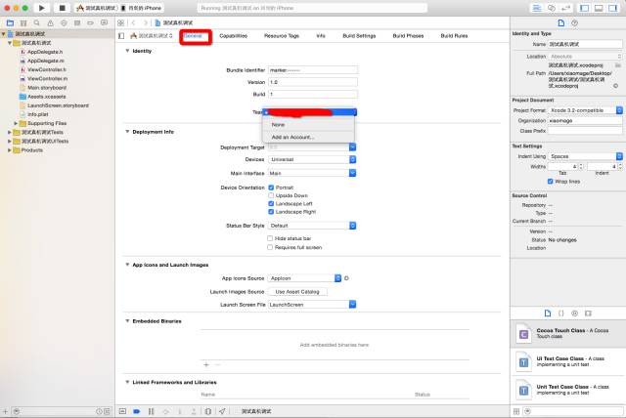This screenshot has width=626, height=418.
Task: Toggle the Upside Down orientation checkbox
Action: (271, 195)
